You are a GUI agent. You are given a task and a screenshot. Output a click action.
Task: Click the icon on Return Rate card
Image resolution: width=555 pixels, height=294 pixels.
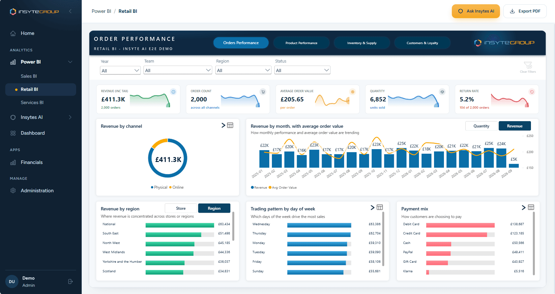(532, 92)
